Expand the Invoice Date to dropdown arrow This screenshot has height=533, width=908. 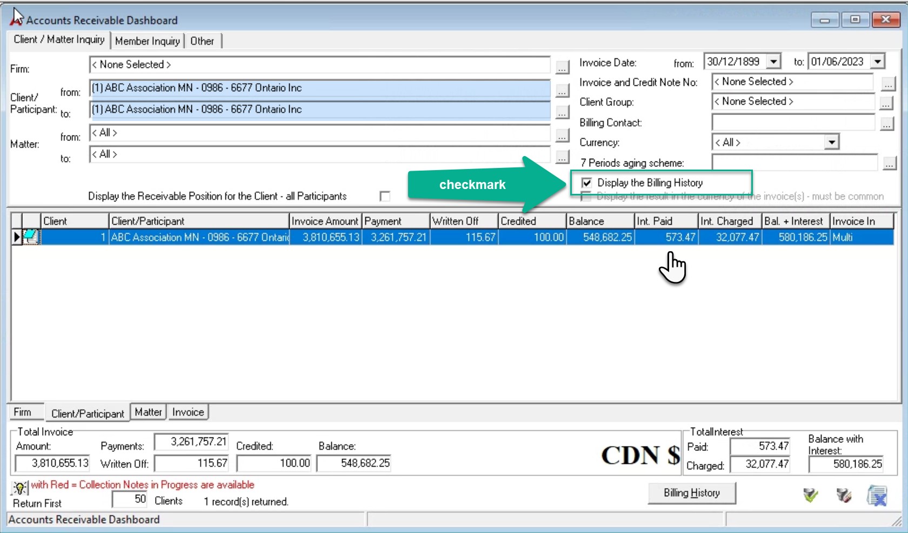(x=878, y=62)
